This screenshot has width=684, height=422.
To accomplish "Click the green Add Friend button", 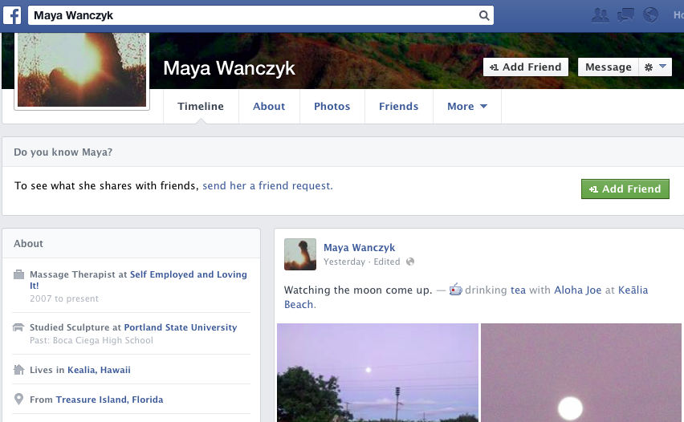I will pyautogui.click(x=625, y=189).
